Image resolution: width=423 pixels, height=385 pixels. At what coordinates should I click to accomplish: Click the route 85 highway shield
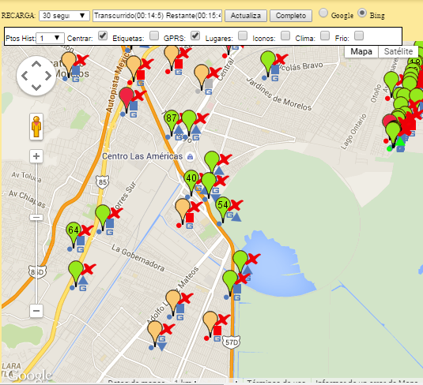click(x=103, y=182)
